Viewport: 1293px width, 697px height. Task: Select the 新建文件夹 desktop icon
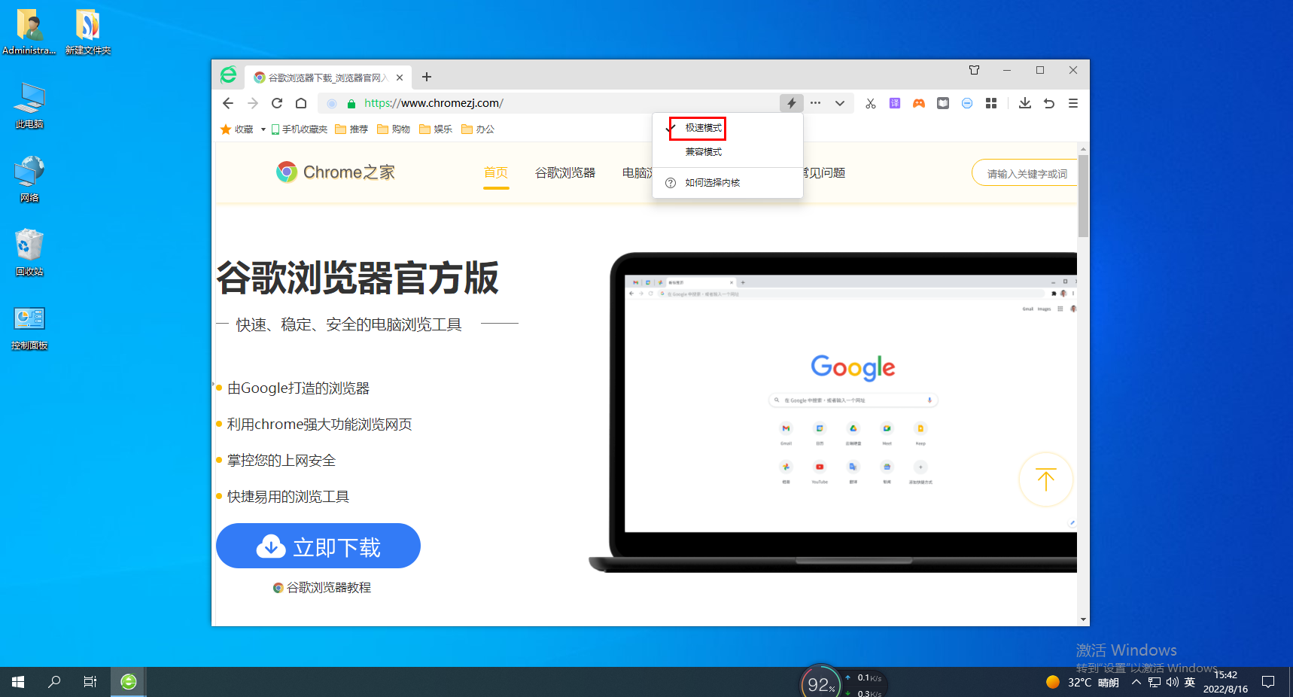coord(88,32)
